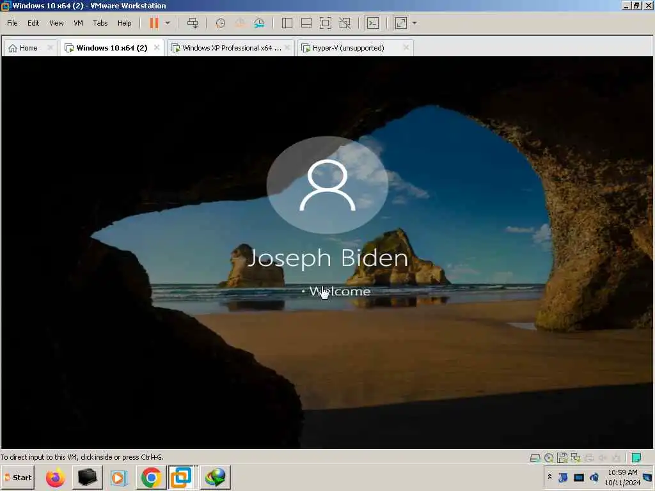Click the USB device status icon

tap(616, 458)
